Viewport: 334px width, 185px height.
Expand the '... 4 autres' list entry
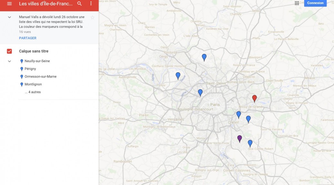coord(33,92)
